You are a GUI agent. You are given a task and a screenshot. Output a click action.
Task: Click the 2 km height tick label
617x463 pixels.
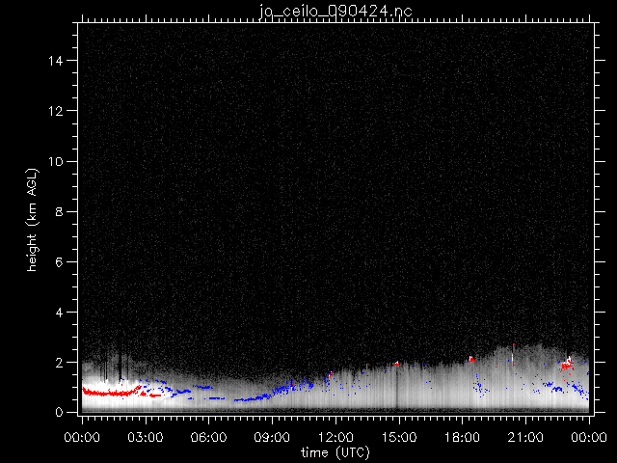(62, 362)
